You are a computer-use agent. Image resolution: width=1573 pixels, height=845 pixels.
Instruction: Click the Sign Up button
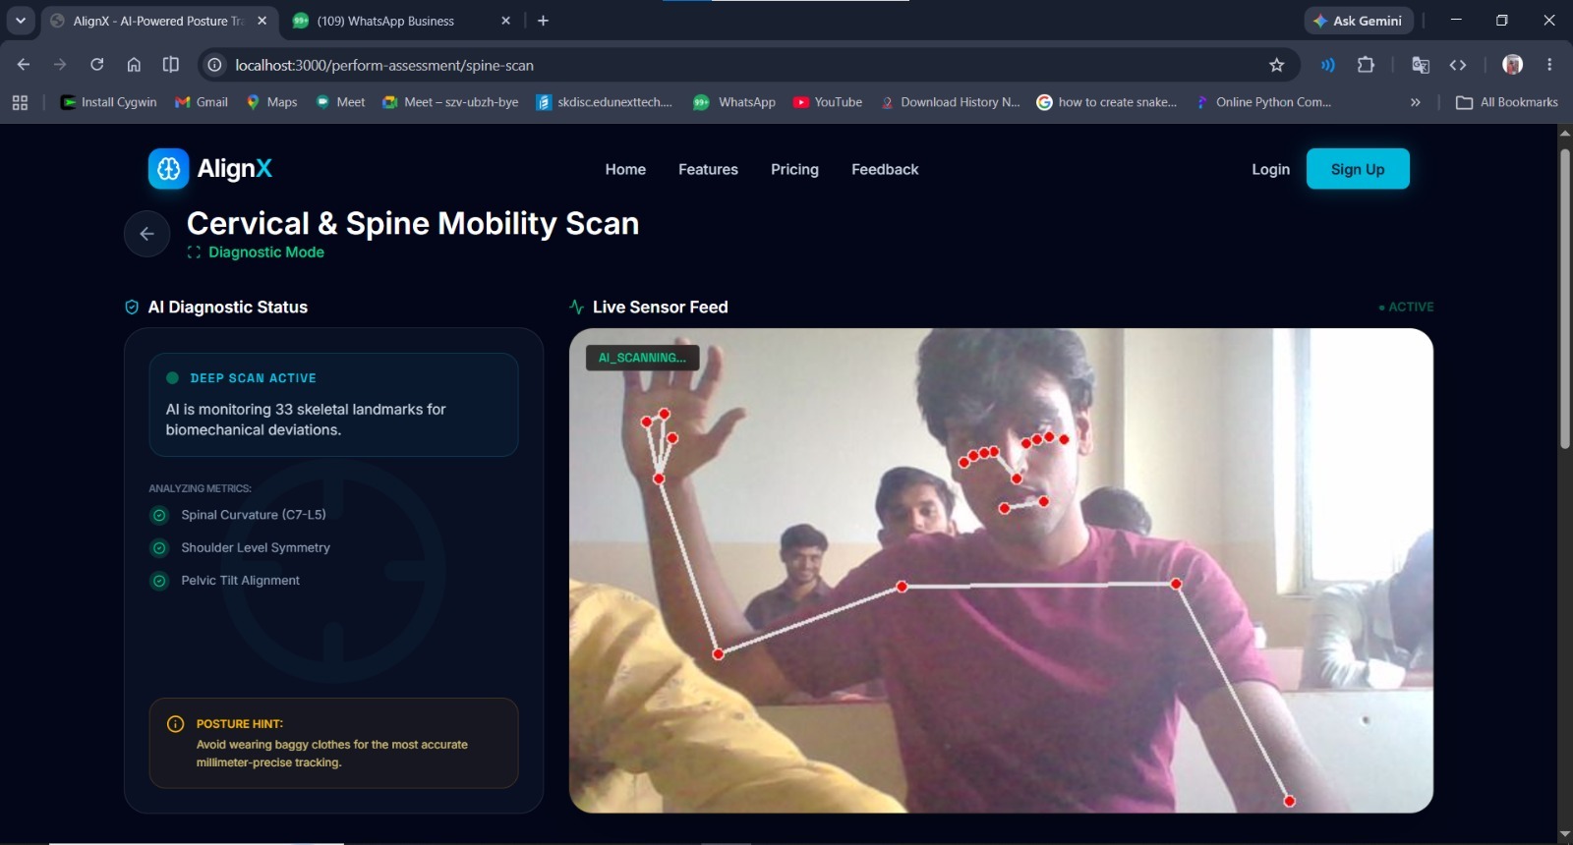1358,169
